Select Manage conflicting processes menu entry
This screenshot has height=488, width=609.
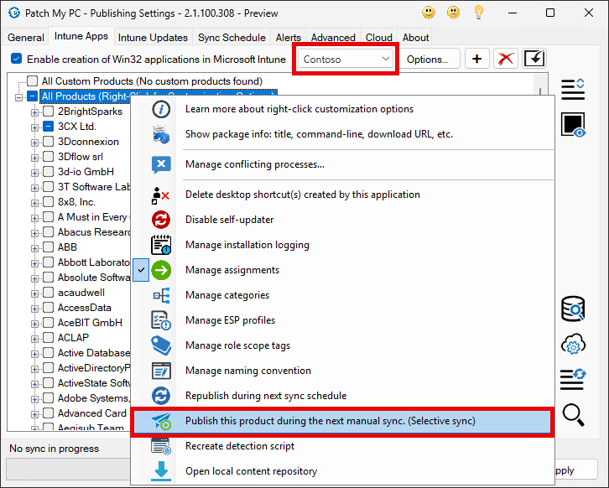342,164
